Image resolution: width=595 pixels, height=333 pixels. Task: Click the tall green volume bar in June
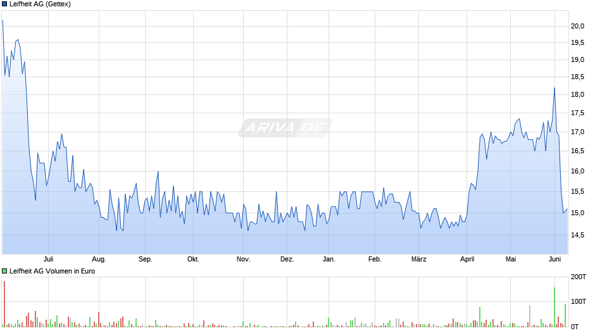[x=554, y=307]
